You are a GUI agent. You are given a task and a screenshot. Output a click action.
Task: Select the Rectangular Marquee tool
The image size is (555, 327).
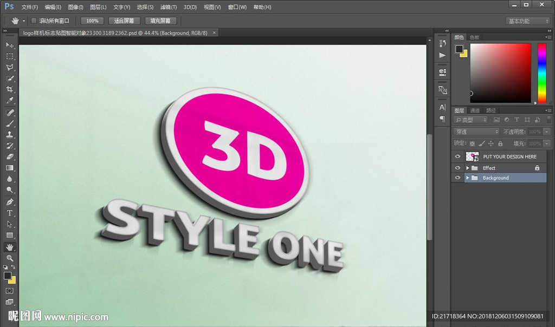[10, 56]
